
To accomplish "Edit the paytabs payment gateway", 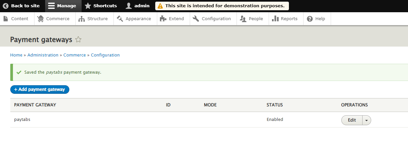I will 352,120.
